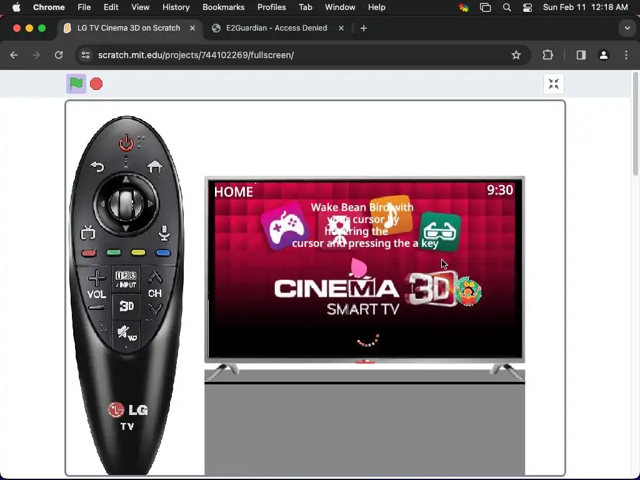This screenshot has height=480, width=640.
Task: Open the orange music note app on the TV
Action: [391, 216]
